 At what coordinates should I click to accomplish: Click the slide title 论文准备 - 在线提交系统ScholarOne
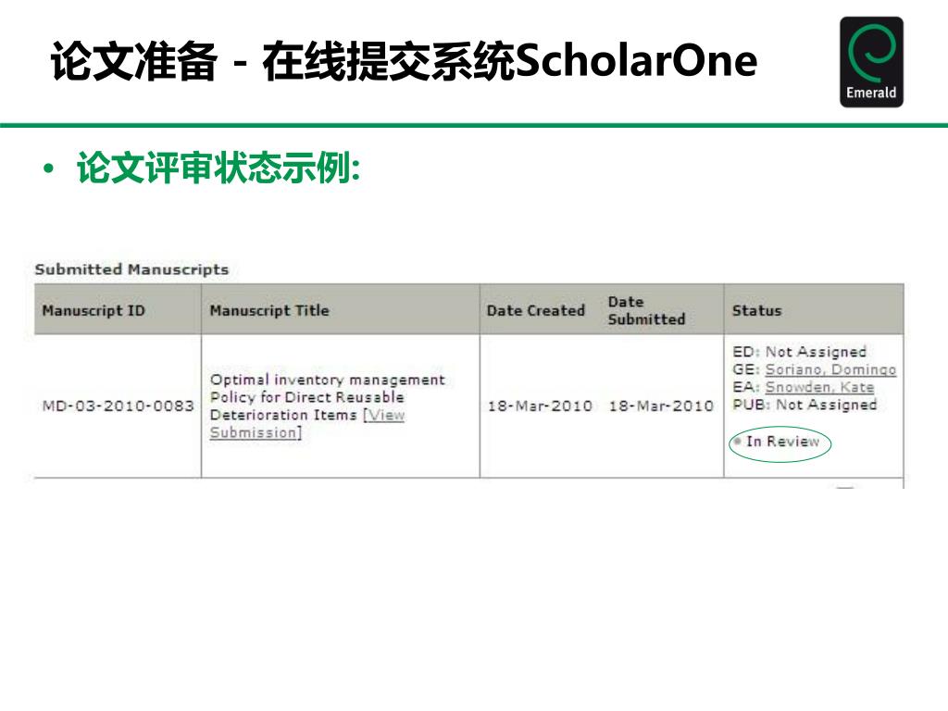tap(404, 61)
